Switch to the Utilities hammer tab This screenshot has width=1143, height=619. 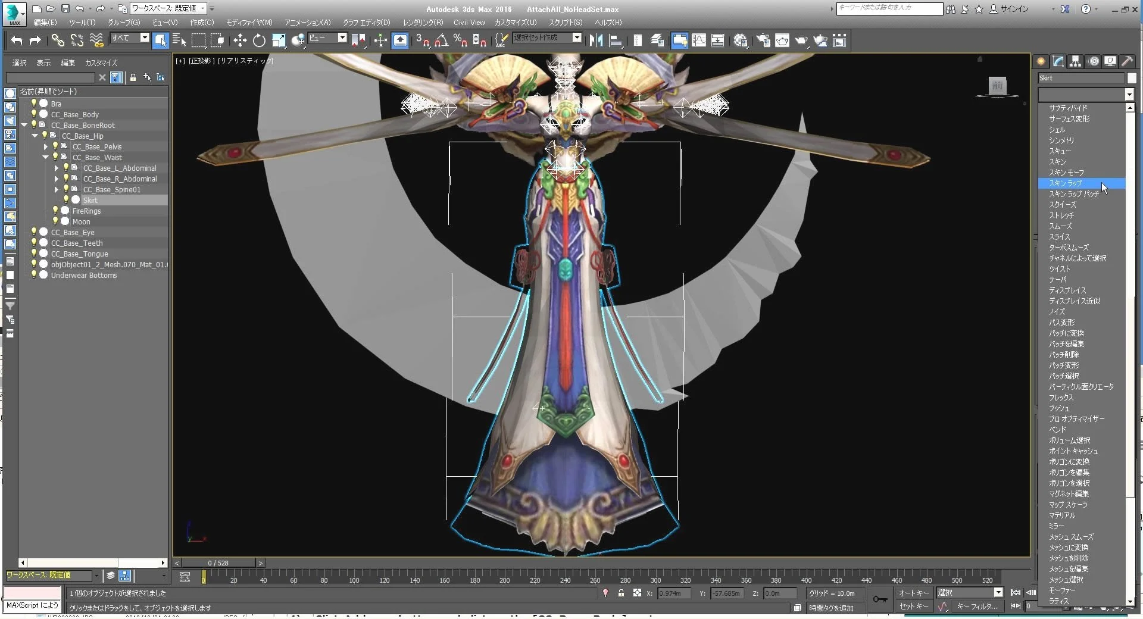pyautogui.click(x=1127, y=61)
